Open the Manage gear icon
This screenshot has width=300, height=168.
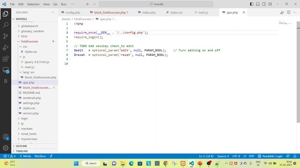(6, 148)
